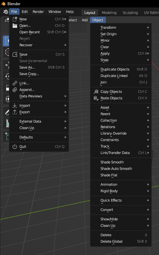
Task: Choose Delete in the Object menu
Action: tap(121, 235)
